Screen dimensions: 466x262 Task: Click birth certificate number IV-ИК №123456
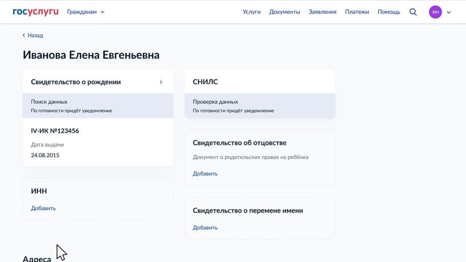55,131
